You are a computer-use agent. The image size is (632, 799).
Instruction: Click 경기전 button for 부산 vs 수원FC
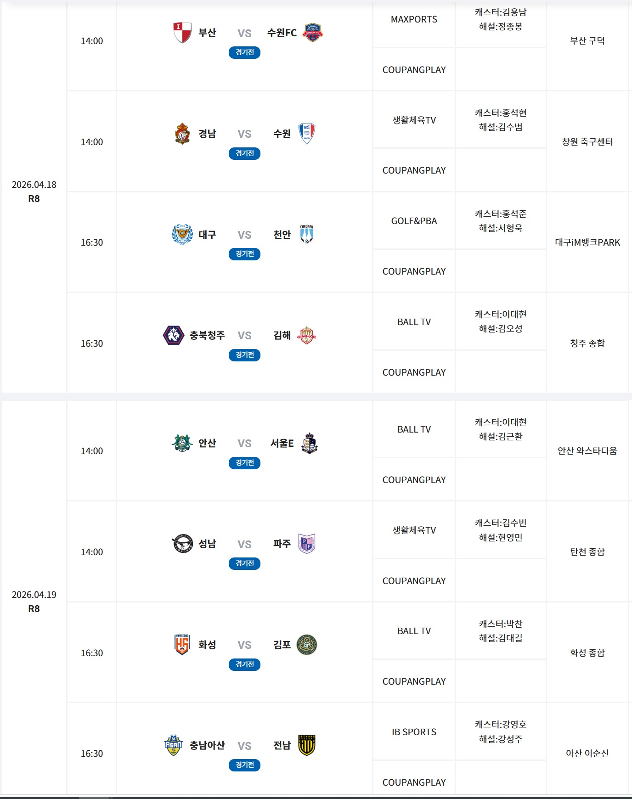[x=245, y=52]
